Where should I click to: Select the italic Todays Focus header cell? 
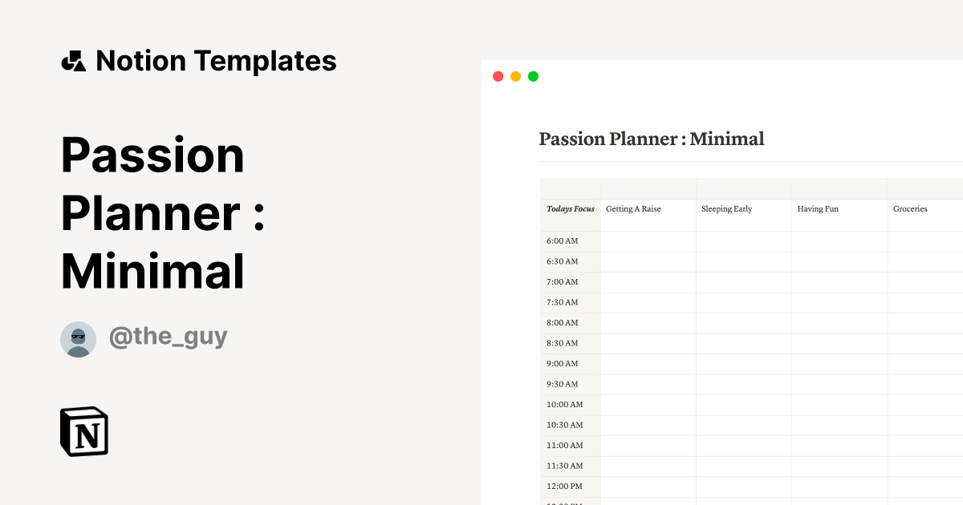click(570, 208)
